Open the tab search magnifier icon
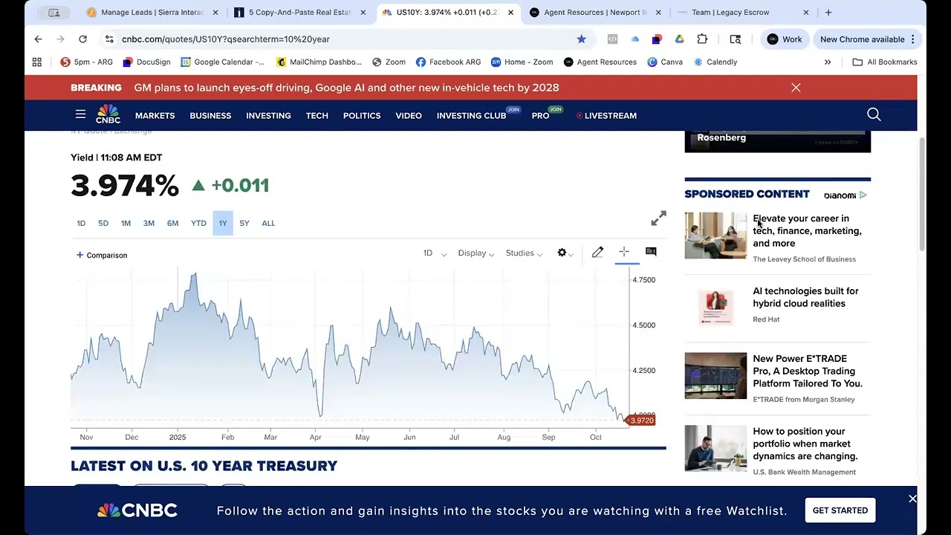 [x=736, y=39]
